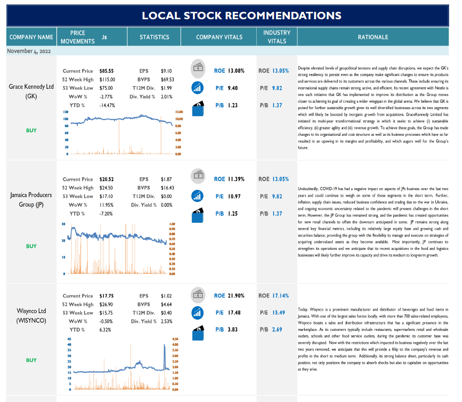This screenshot has height=402, width=462.
Task: Click Grace Kennedy BVPS value $69.53
Action: pyautogui.click(x=167, y=80)
